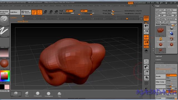The width and height of the screenshot is (178, 100).
Task: Toggle Local symmetry/rotation button
Action: (x=146, y=43)
